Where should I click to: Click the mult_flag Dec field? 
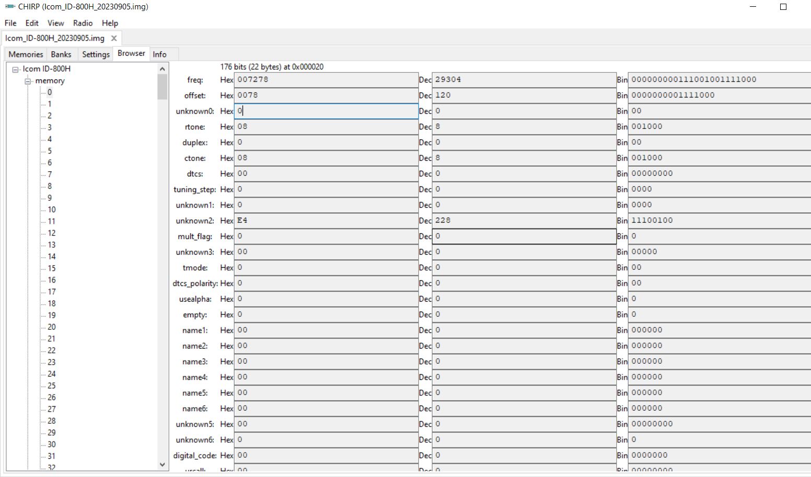point(524,236)
